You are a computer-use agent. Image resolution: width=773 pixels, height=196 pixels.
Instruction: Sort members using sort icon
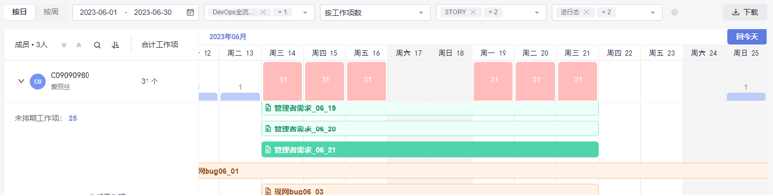[115, 45]
